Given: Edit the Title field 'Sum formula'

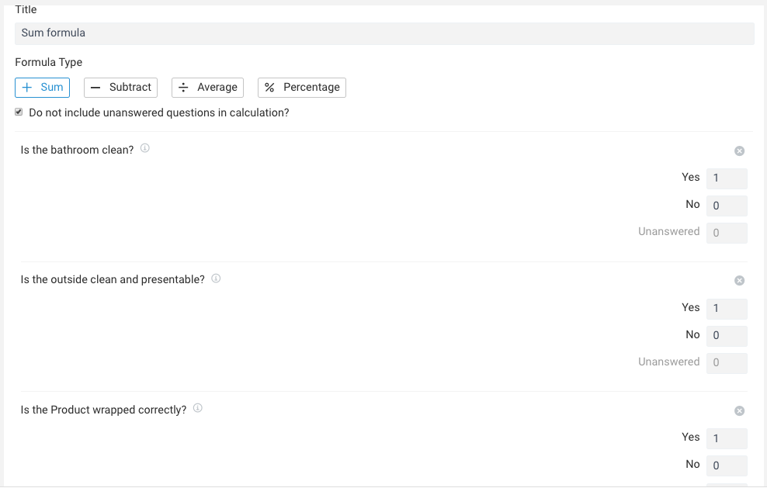Looking at the screenshot, I should tap(384, 33).
